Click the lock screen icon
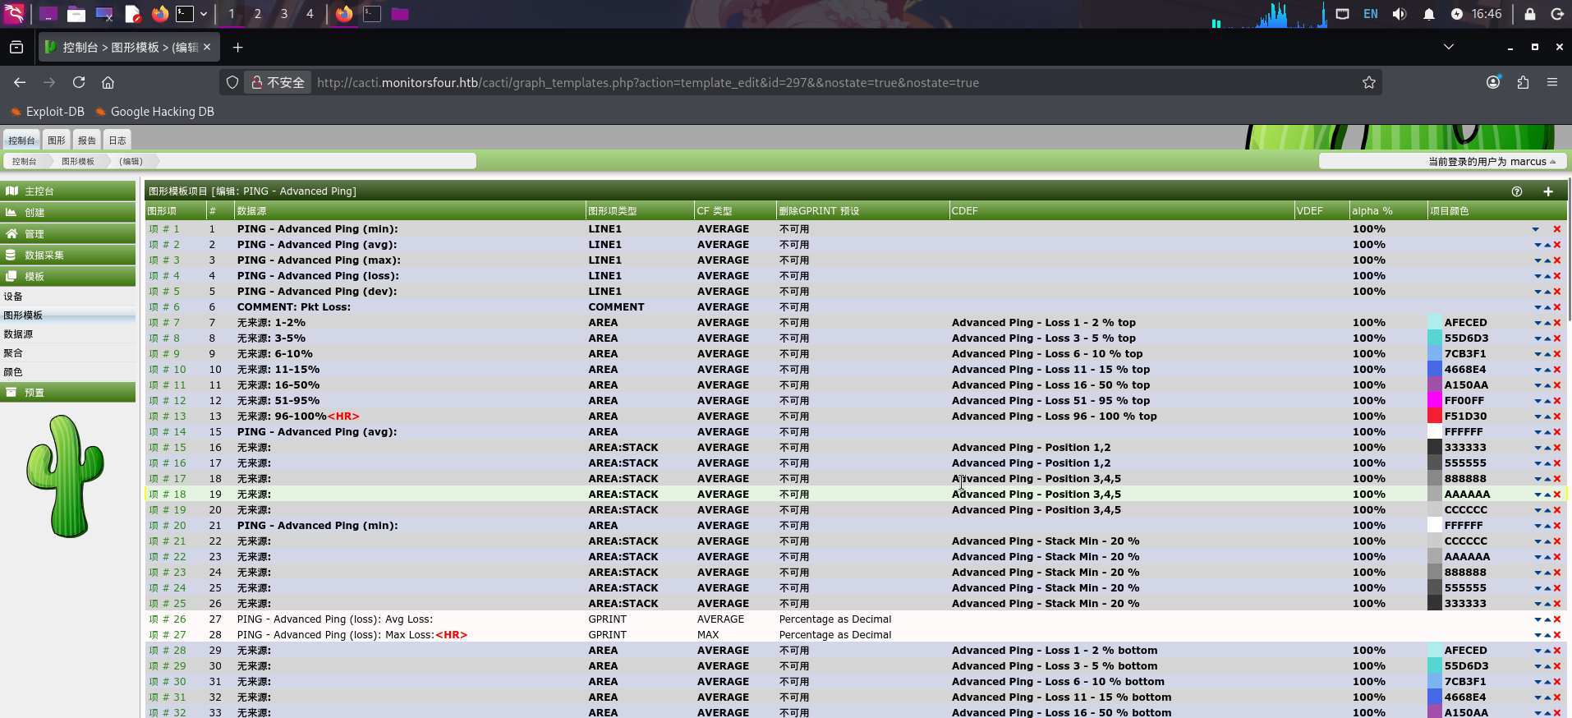The width and height of the screenshot is (1572, 718). point(1530,14)
